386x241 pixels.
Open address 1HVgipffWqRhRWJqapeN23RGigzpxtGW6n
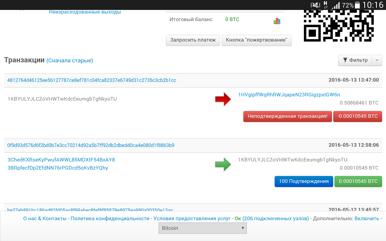(289, 95)
